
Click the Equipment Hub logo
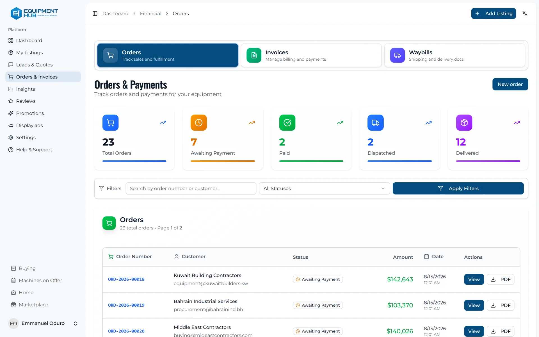(x=34, y=13)
